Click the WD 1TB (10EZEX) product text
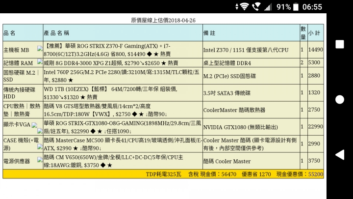 [x=110, y=93]
